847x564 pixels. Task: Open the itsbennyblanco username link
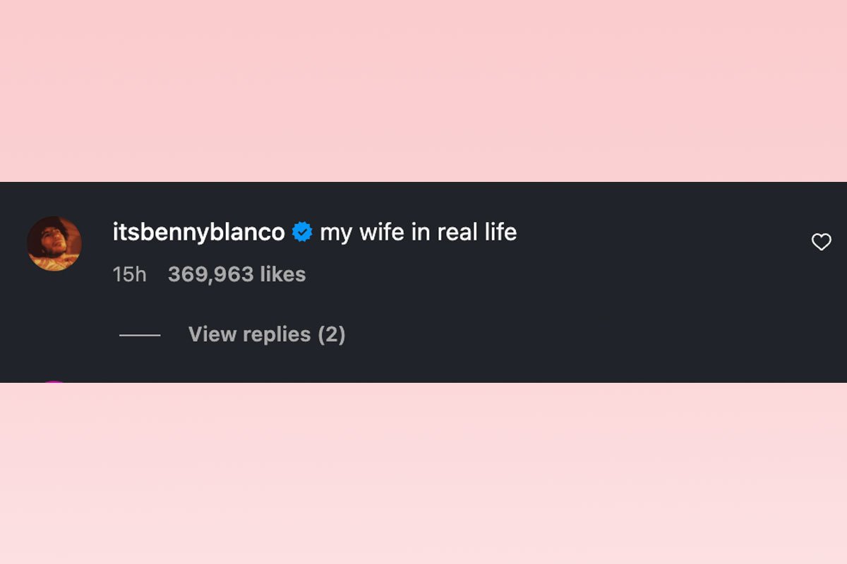pos(199,232)
